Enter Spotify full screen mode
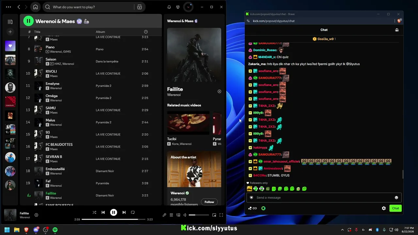This screenshot has height=235, width=418. [x=221, y=215]
